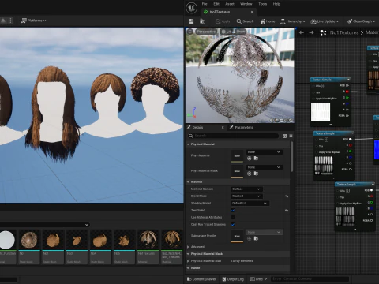Click the Perspective view mode button
The width and height of the screenshot is (379, 284).
206,32
